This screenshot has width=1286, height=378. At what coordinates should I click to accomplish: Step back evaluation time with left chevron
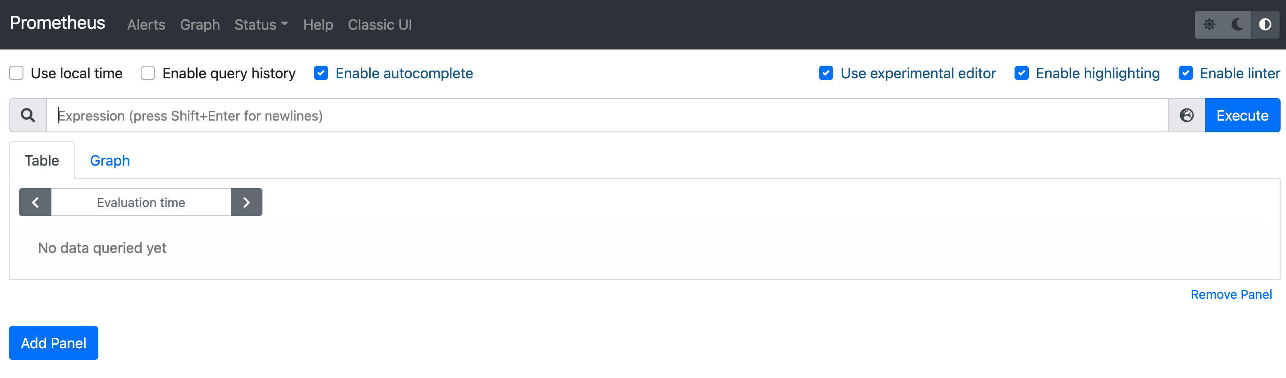click(35, 202)
